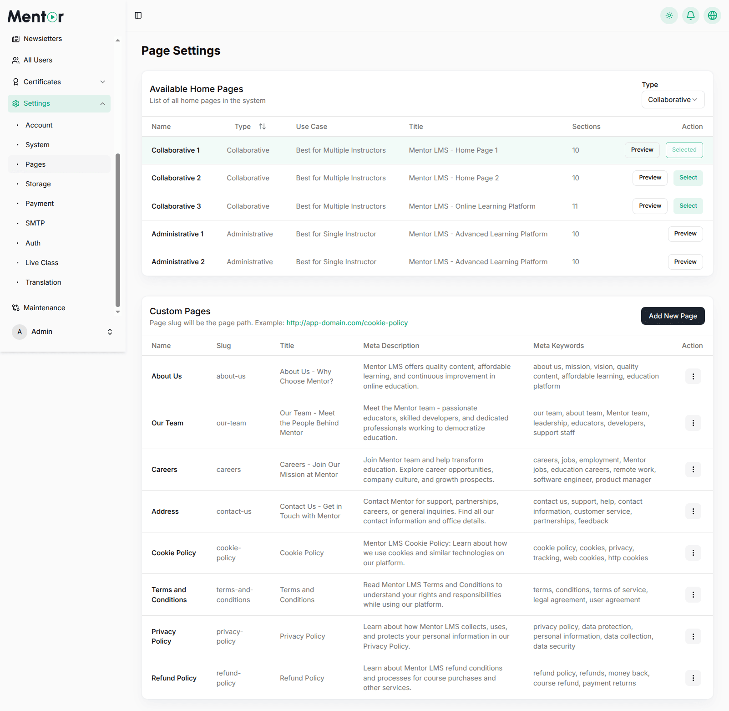This screenshot has height=711, width=729.
Task: Open the cookie-policy example link
Action: pos(347,322)
